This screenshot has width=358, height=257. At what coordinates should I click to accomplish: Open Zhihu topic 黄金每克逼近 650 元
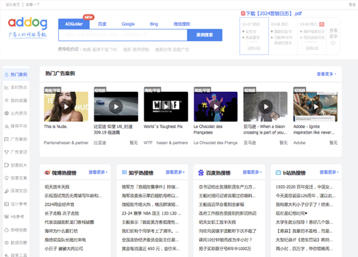151,249
